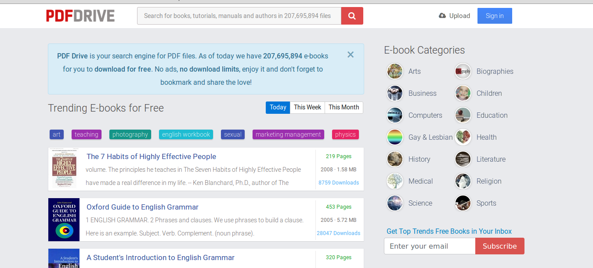Click Get Top Trends Free Books heading
Viewport: 593px width, 268px height.
click(449, 231)
